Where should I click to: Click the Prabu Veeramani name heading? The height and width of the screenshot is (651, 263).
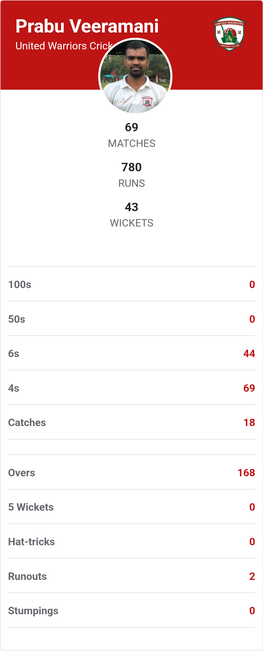coord(87,26)
